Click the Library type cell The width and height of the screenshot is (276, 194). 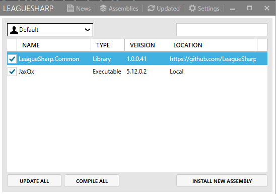[x=102, y=59]
